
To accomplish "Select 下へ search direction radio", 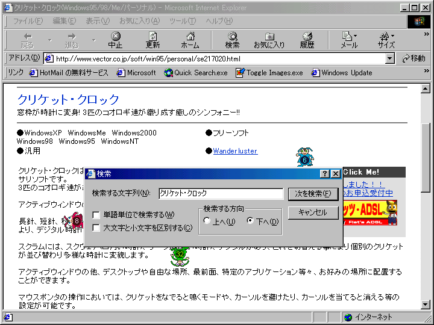I will point(250,220).
